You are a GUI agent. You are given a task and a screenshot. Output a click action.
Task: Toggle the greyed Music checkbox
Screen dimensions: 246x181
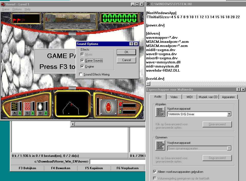click(x=82, y=54)
